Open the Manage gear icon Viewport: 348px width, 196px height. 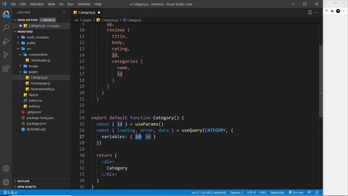[x=6, y=182]
